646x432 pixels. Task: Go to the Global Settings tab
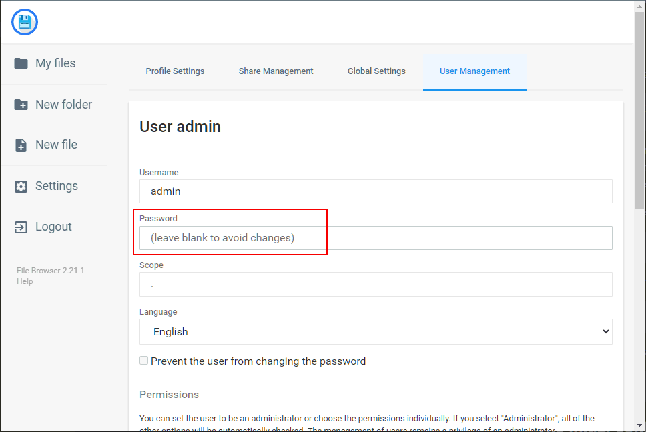click(x=376, y=71)
